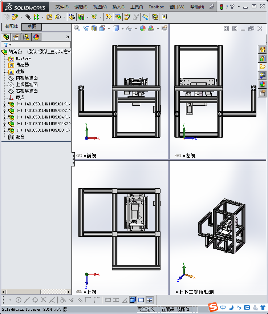
Task: Click the Show Hidden Components icon
Action: click(x=72, y=17)
